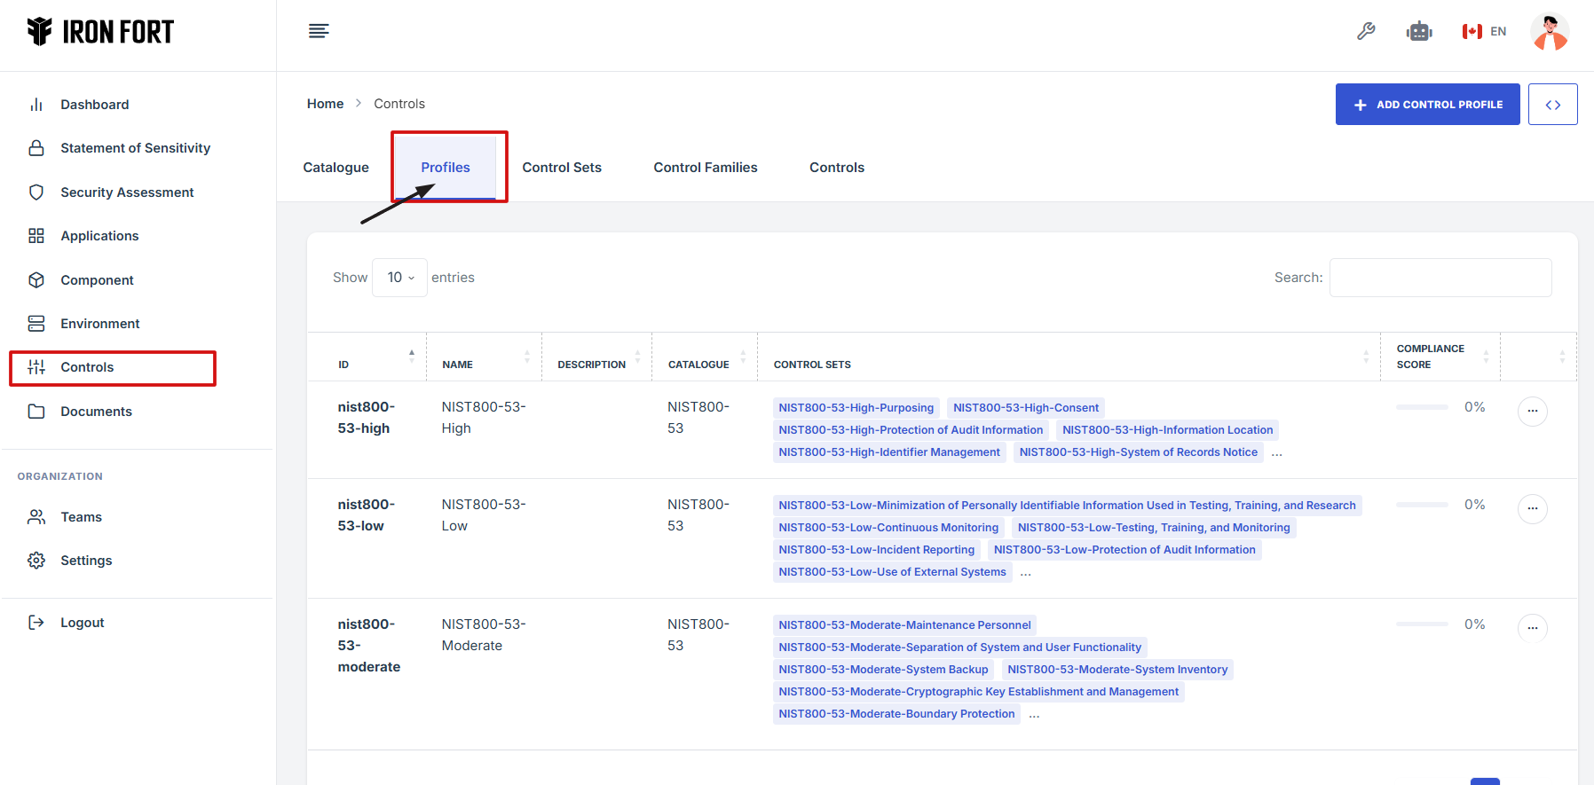Click into the Search input field

(1440, 278)
